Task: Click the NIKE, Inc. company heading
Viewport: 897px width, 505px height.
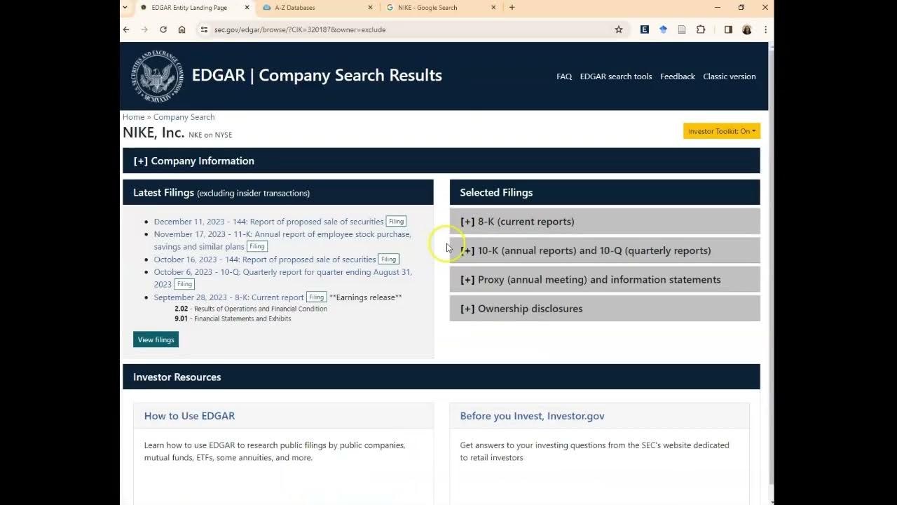Action: [153, 133]
